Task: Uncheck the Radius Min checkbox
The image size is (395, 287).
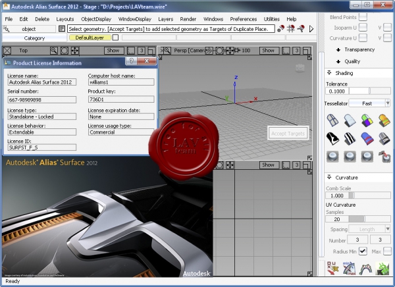Action: pyautogui.click(x=363, y=251)
